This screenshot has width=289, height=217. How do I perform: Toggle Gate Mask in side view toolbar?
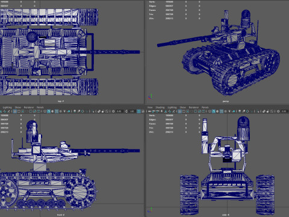pos(191,112)
